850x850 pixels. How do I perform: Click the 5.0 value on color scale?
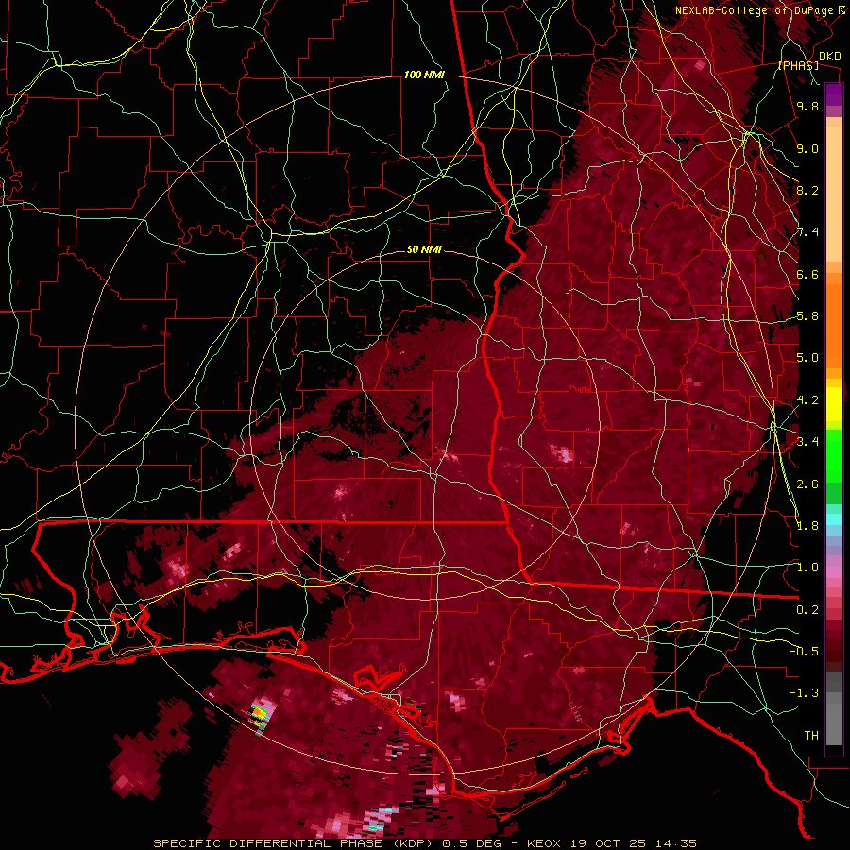pos(807,358)
